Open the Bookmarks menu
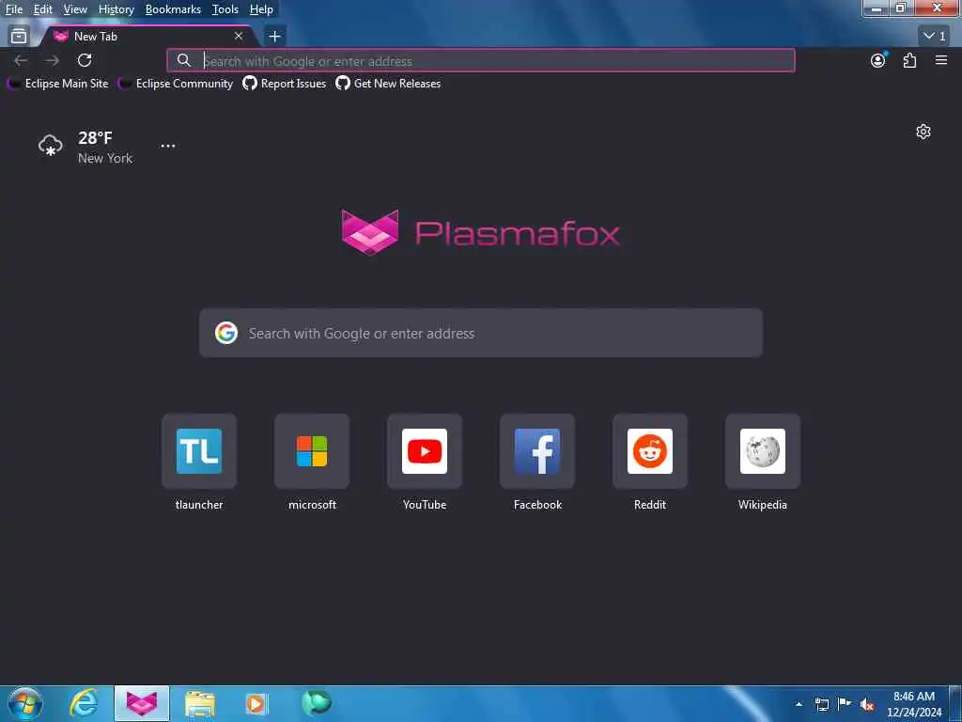962x722 pixels. 173,9
